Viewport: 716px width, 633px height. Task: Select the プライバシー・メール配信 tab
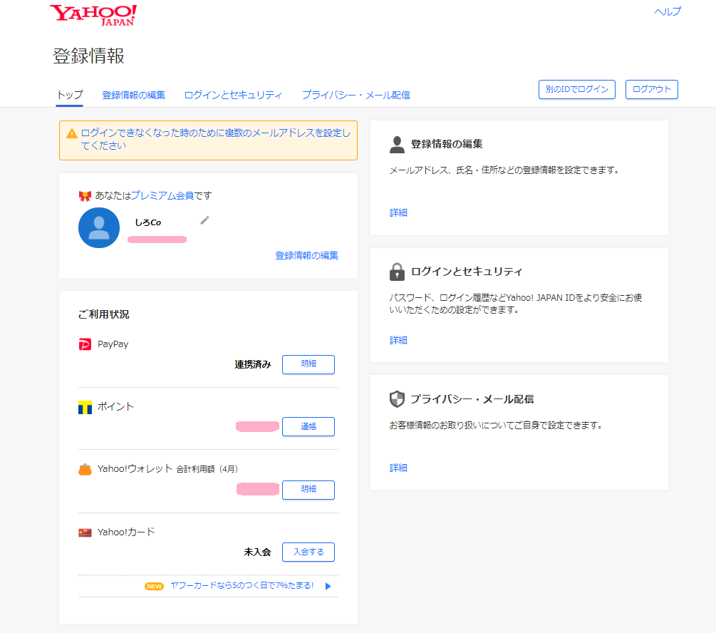click(356, 95)
